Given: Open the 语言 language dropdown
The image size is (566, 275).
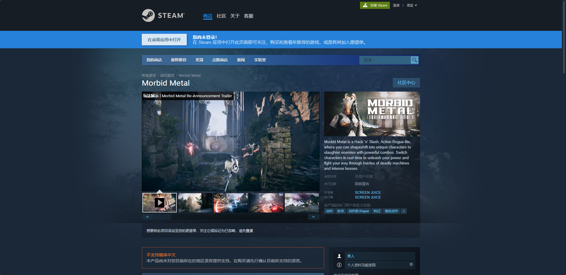Looking at the screenshot, I should [412, 5].
